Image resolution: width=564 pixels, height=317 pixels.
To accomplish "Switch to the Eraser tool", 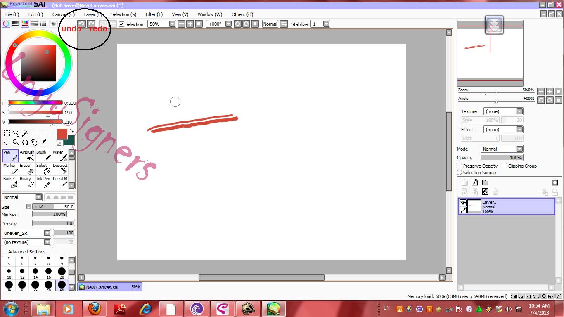I will coord(26,169).
